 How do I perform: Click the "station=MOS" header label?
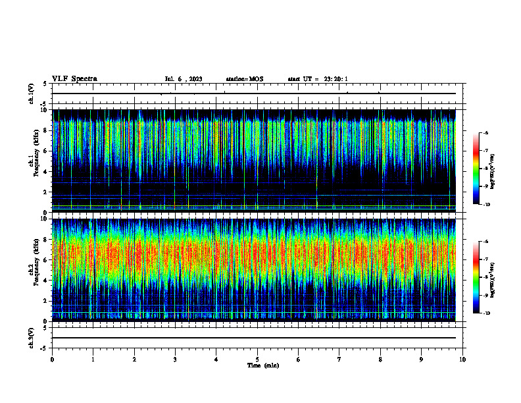click(245, 79)
